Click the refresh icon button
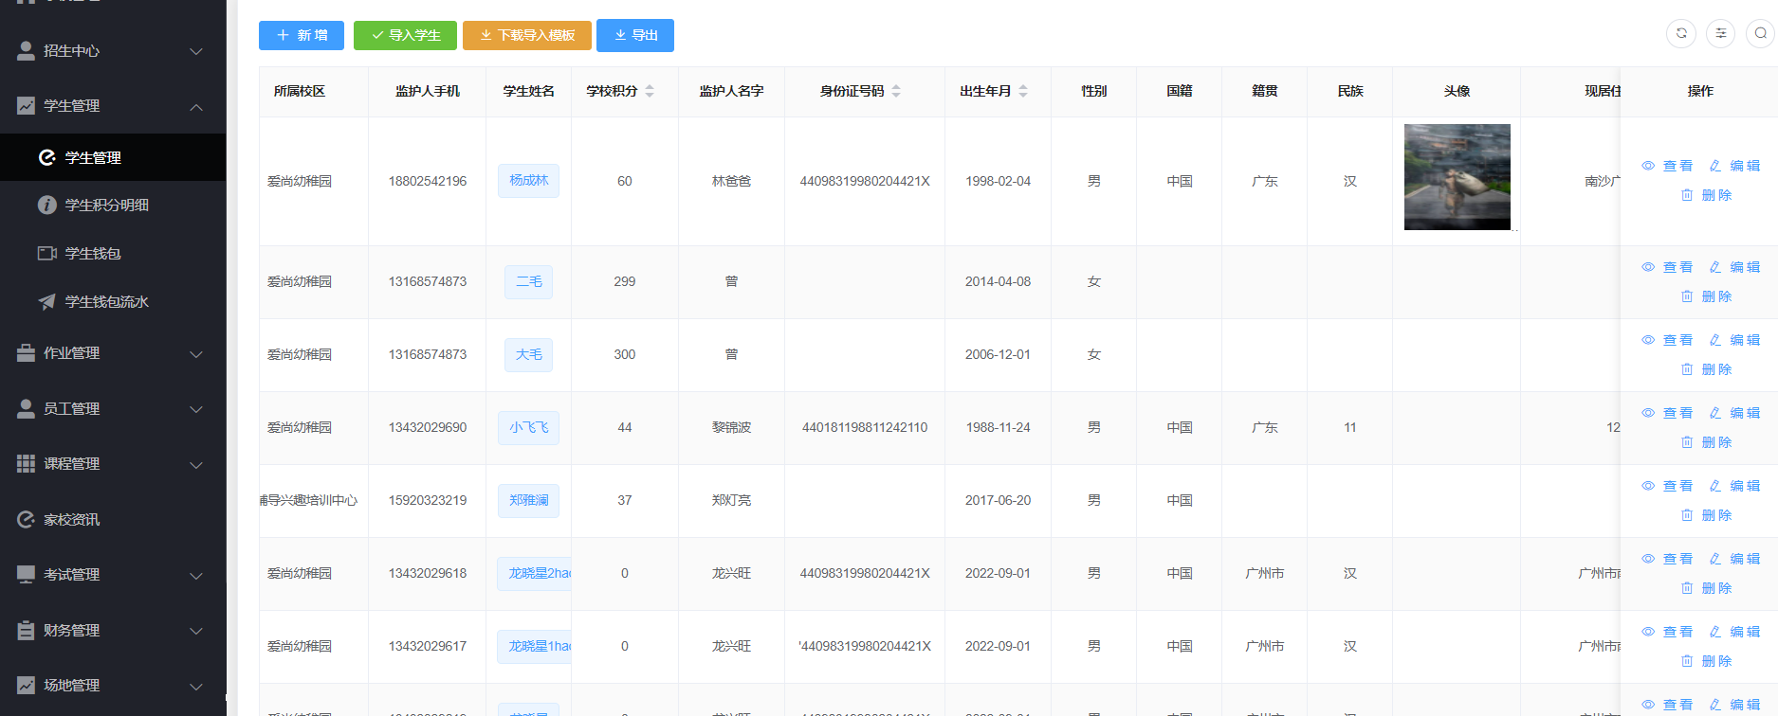1778x716 pixels. [1681, 34]
